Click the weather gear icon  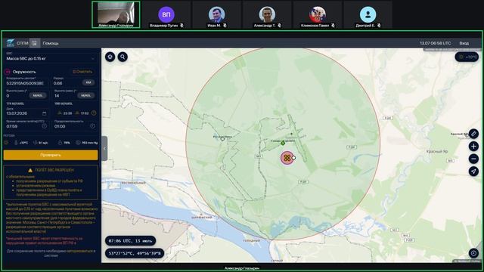[6, 143]
